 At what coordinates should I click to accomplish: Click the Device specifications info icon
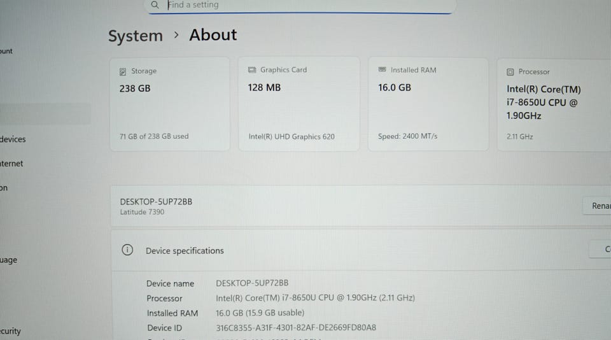pos(127,250)
